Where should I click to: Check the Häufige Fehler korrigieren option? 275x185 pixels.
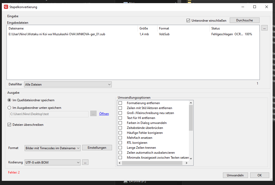(x=120, y=133)
